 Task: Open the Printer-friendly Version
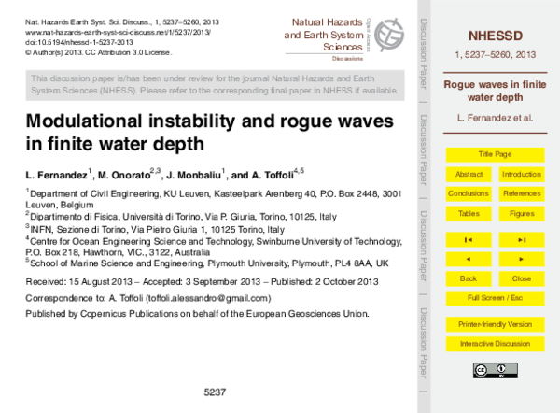point(495,324)
